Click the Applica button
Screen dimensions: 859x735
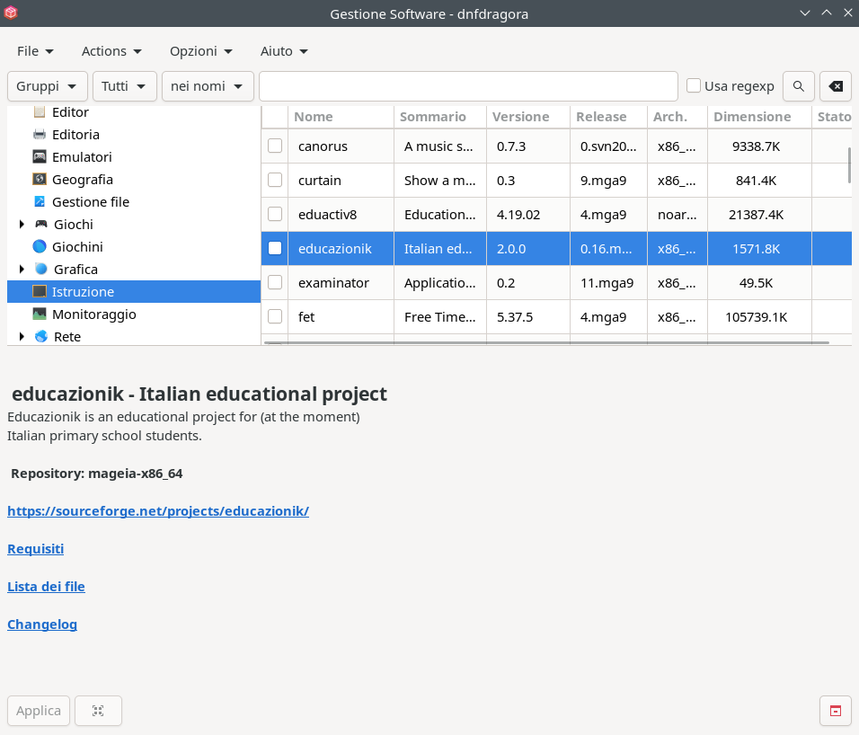tap(39, 711)
